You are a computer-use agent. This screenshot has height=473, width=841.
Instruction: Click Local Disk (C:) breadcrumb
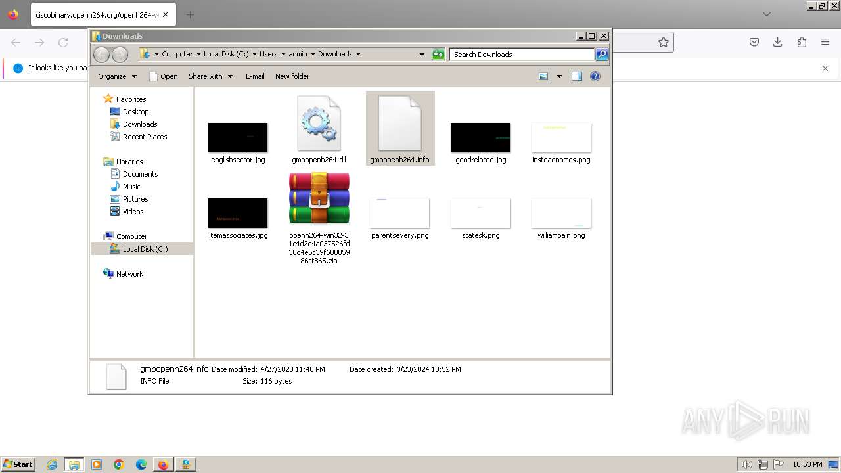click(226, 54)
